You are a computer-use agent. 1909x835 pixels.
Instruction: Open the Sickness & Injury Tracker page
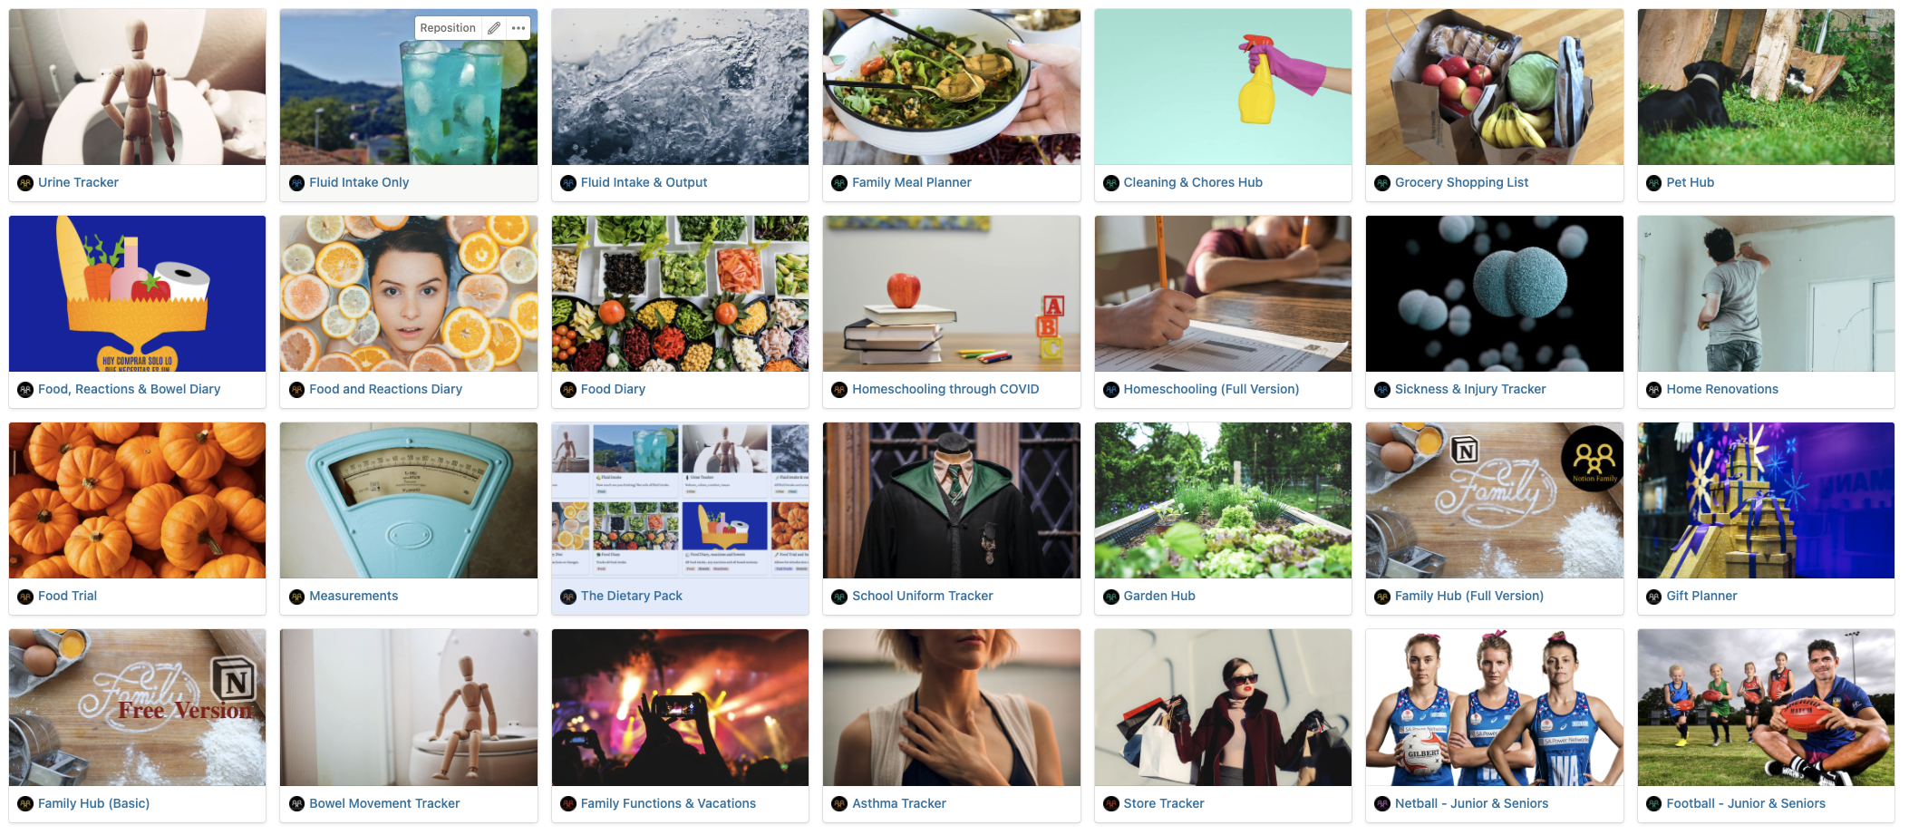1470,389
